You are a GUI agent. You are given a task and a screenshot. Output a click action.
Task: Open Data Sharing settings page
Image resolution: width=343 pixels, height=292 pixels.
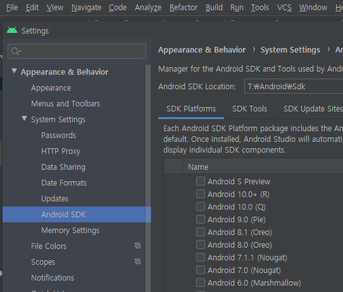[x=63, y=167]
